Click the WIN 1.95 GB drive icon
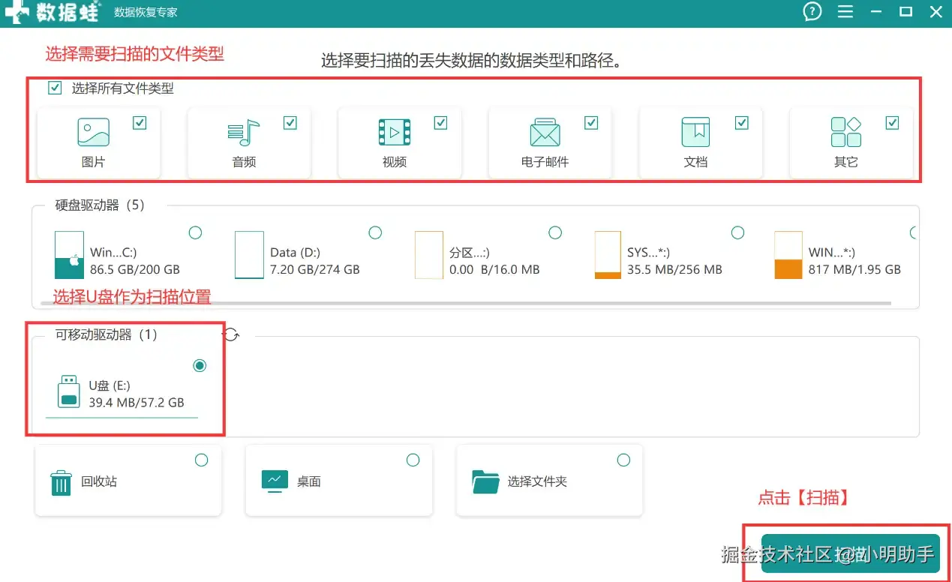The image size is (952, 582). (x=788, y=255)
